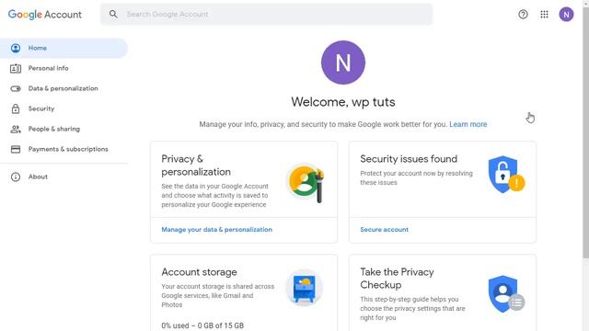This screenshot has height=331, width=589.
Task: Open the profile avatar N in header
Action: [566, 15]
